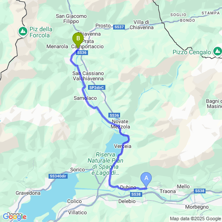Select the San Cassiano Valchiavenna label
This screenshot has width=222, height=222.
coord(88,76)
